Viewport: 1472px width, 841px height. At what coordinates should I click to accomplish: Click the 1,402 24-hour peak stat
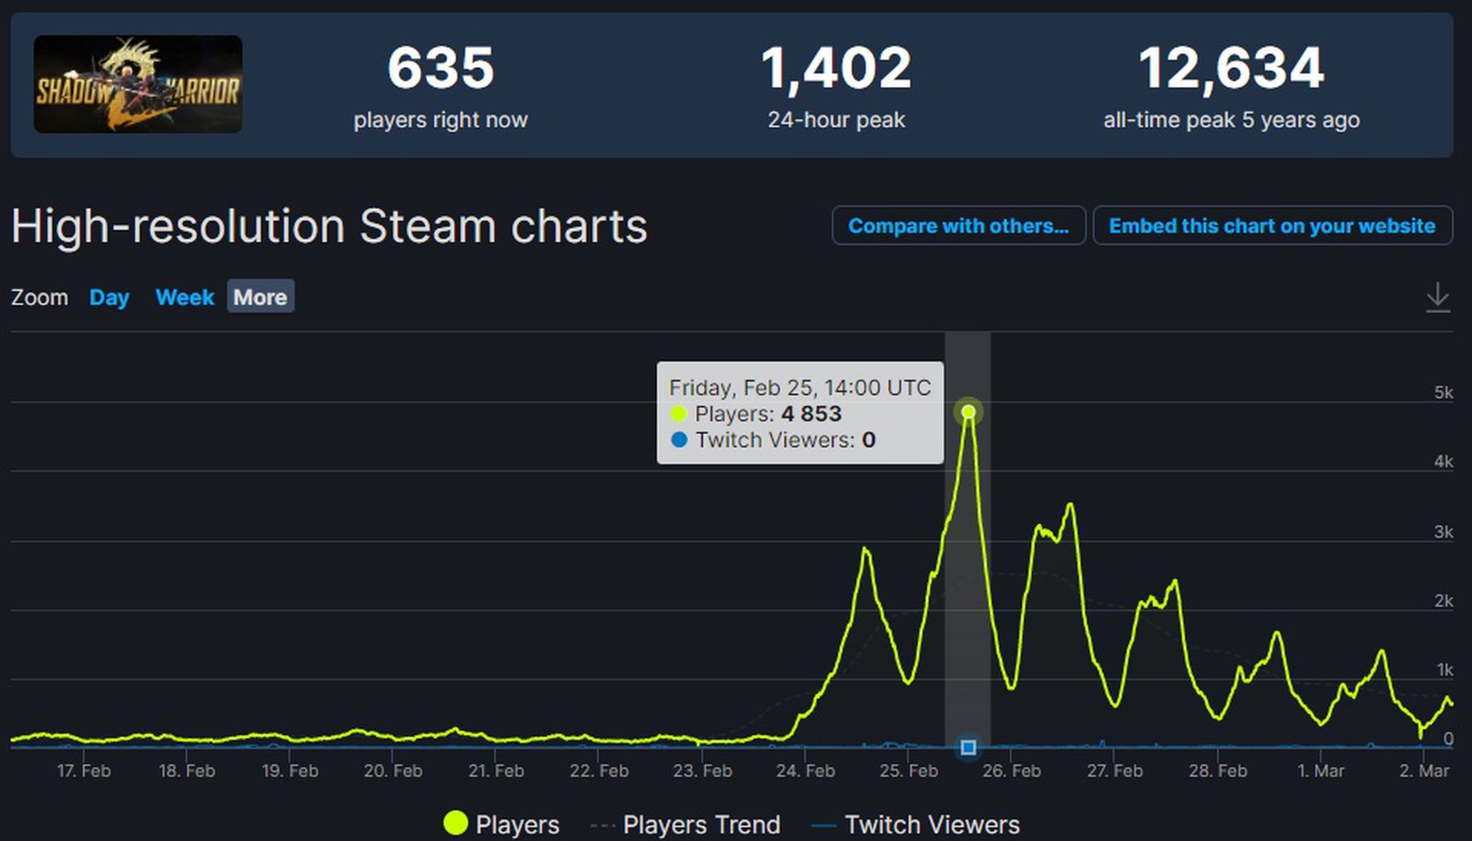836,87
